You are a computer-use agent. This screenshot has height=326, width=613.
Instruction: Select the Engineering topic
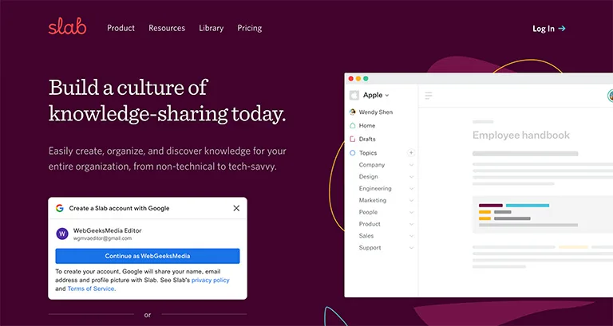[x=375, y=188]
